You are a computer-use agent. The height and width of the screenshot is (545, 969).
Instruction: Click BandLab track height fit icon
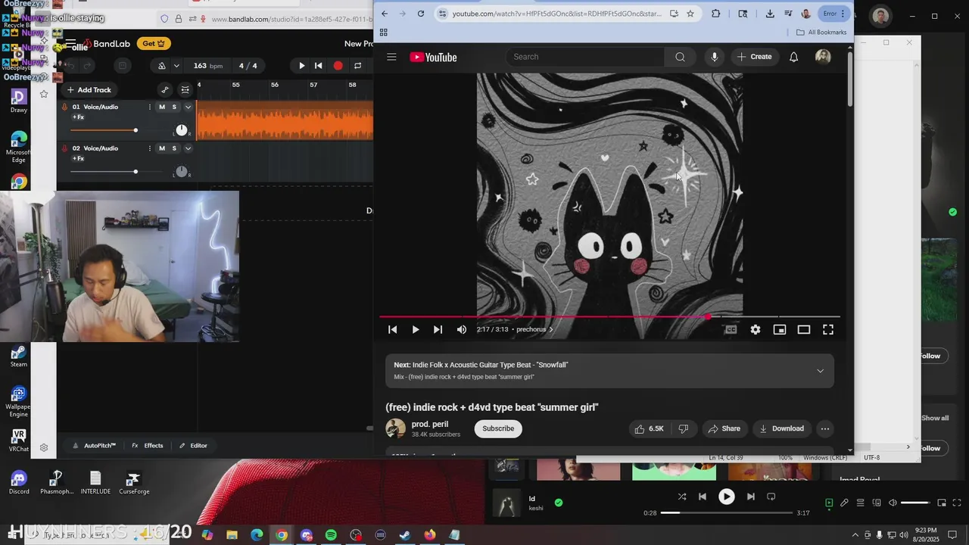pos(185,89)
